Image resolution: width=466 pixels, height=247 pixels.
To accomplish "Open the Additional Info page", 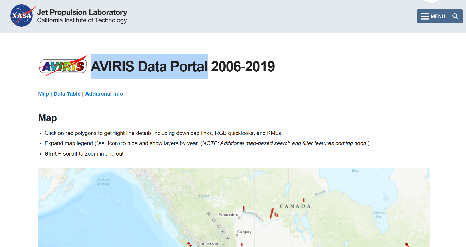I will (x=104, y=94).
